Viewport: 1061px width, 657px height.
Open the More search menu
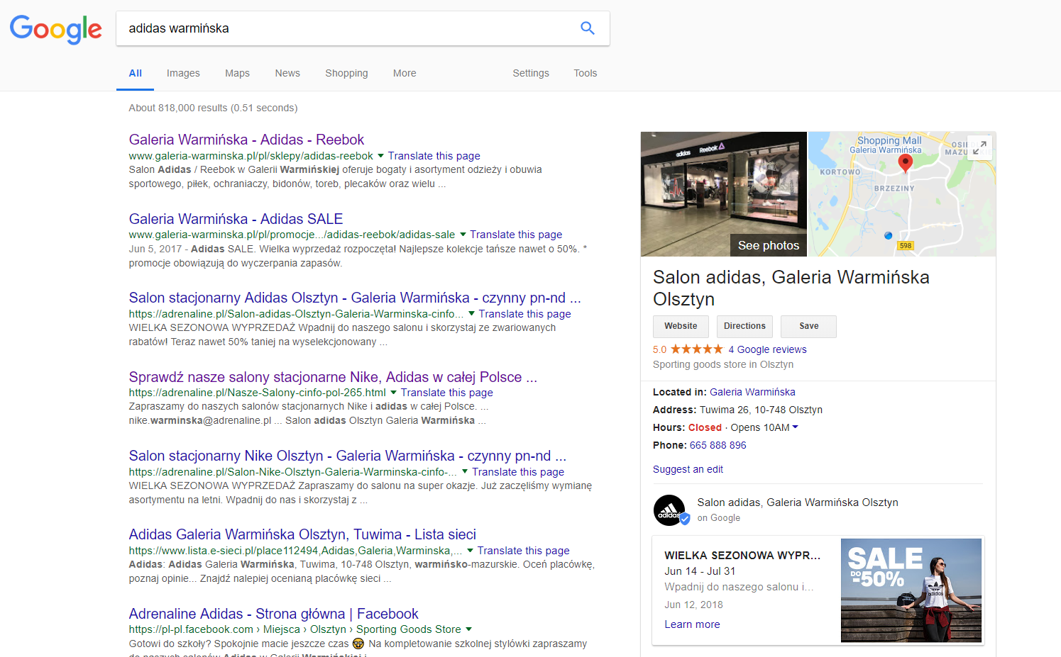coord(405,73)
